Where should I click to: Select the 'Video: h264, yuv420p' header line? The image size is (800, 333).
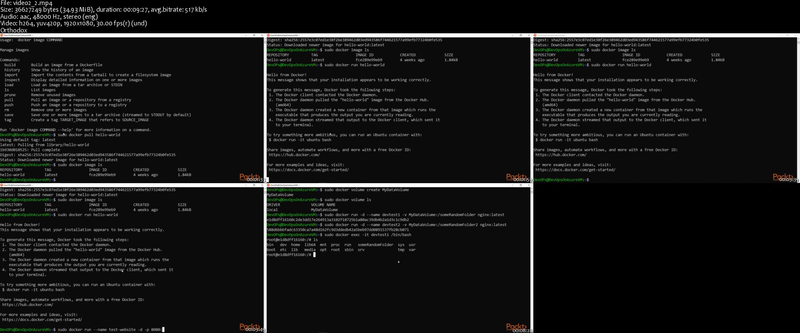pos(73,23)
